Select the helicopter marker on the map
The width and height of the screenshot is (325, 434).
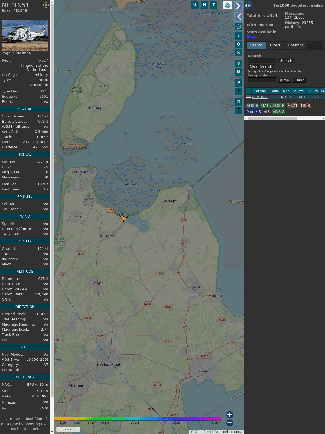[123, 217]
